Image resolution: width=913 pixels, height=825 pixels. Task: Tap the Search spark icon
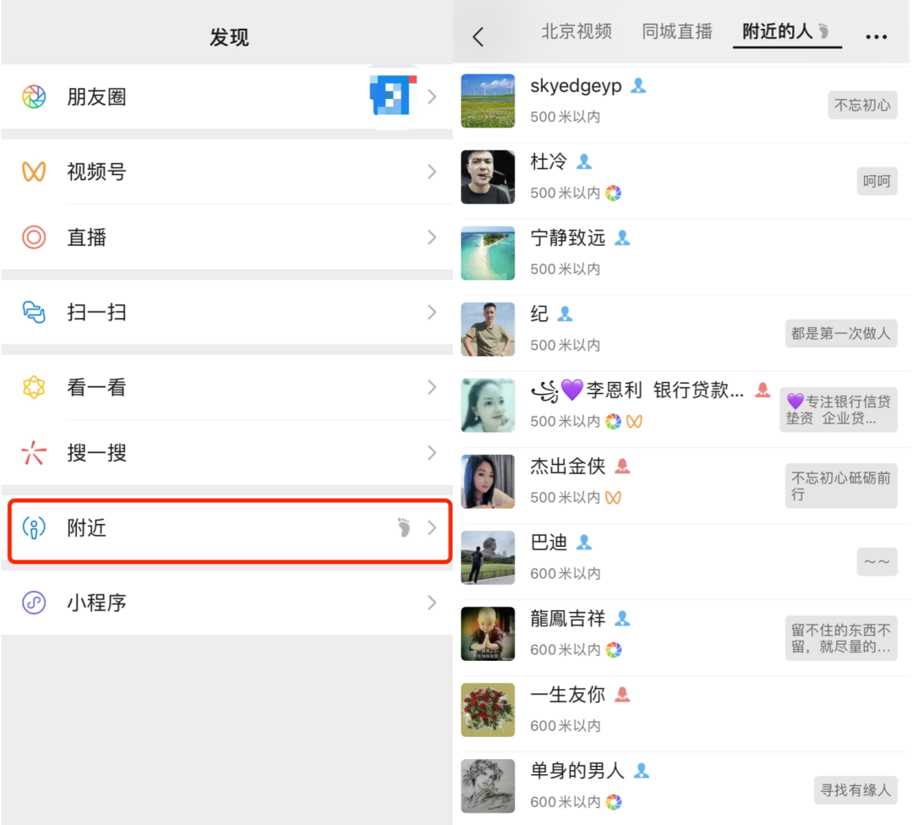pyautogui.click(x=34, y=453)
